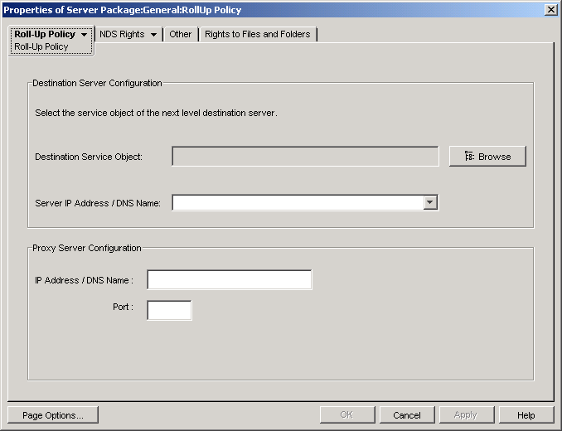This screenshot has height=431, width=562.
Task: Open Page Options
Action: (x=53, y=415)
